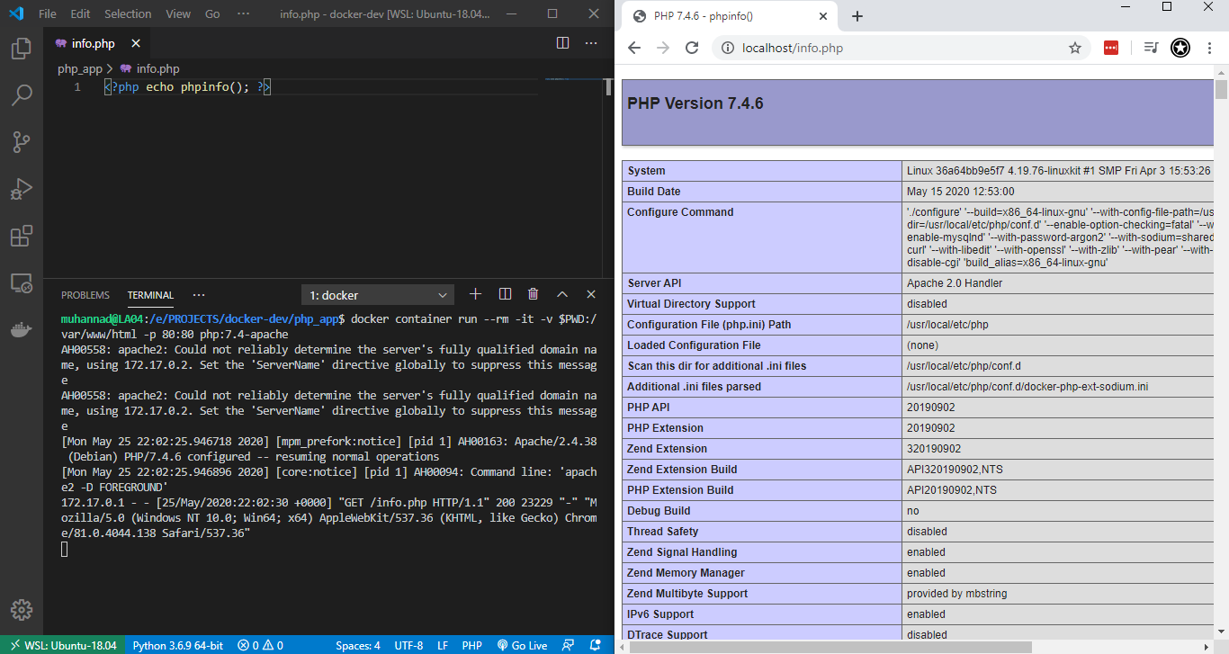Maximize the terminal panel with the chevron
The height and width of the screenshot is (654, 1229).
pos(562,294)
